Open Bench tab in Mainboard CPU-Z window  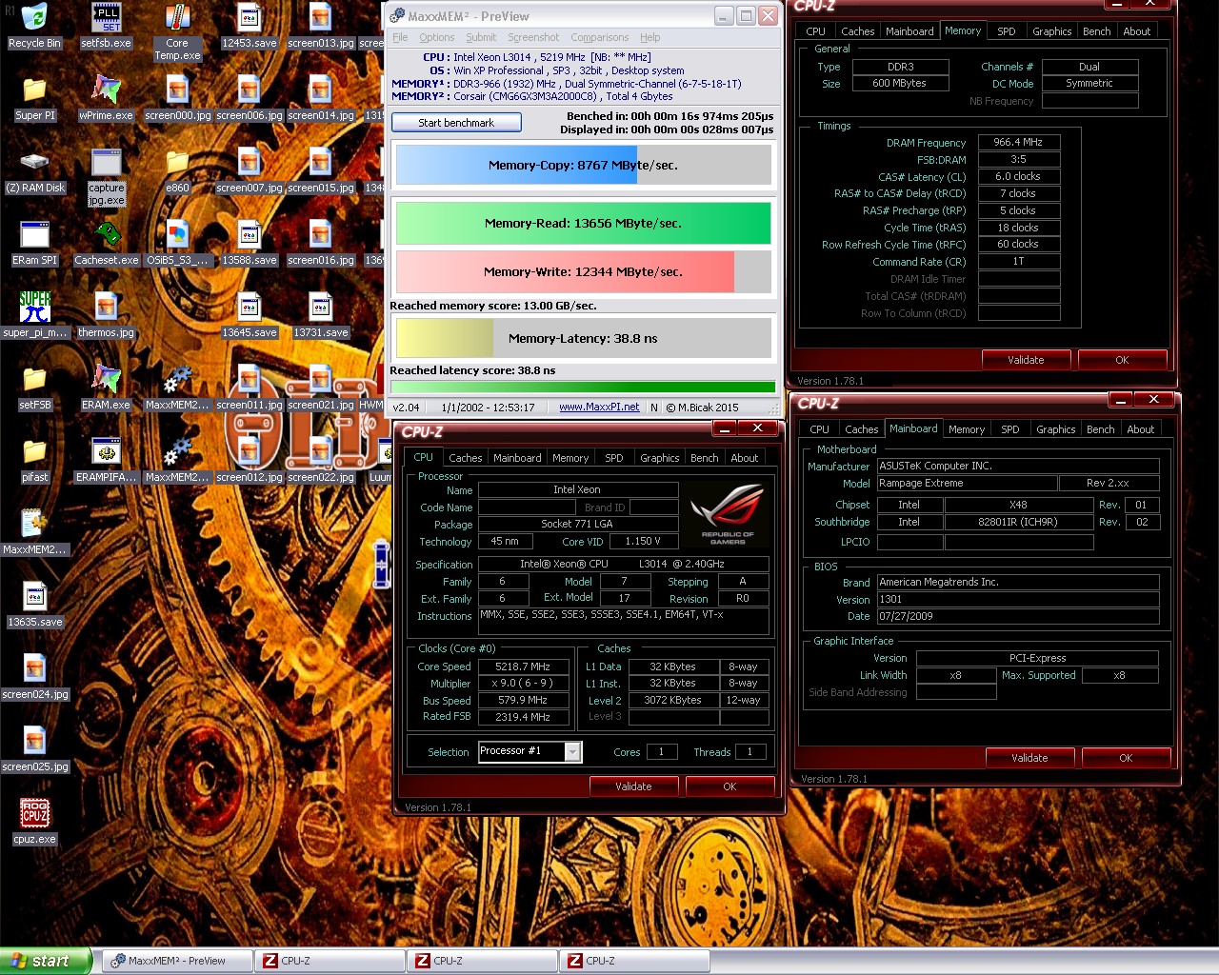(1101, 429)
